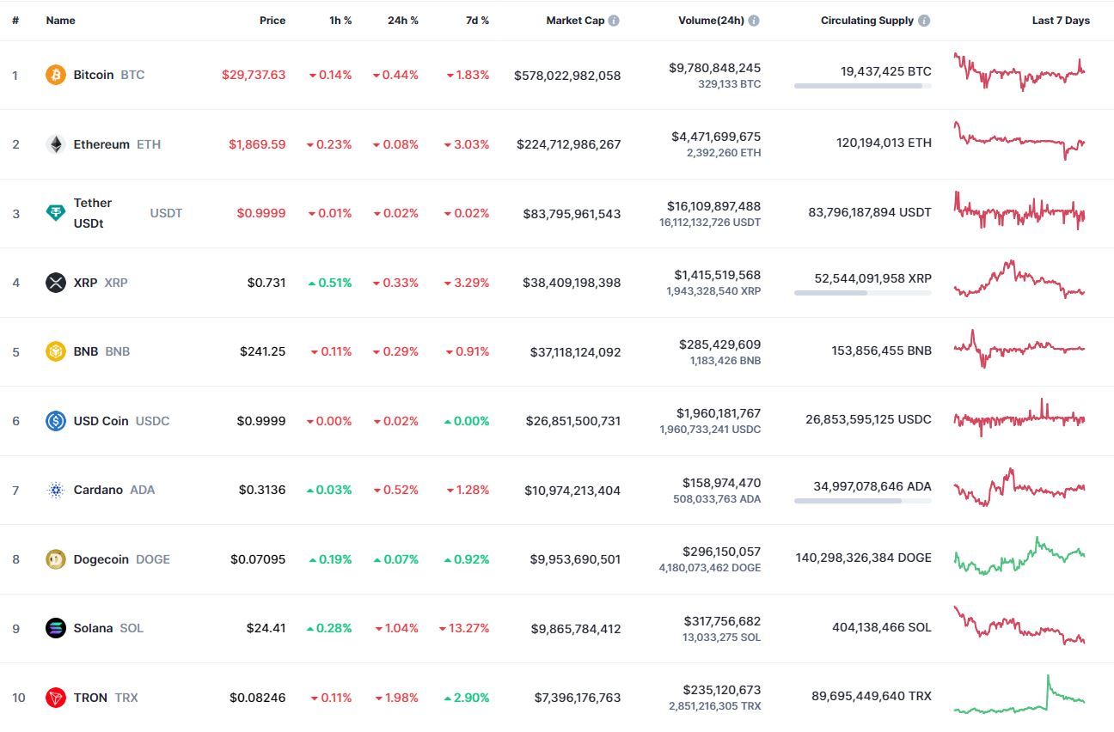Viewport: 1114px width, 732px height.
Task: Open the BNB coin name link
Action: tap(86, 351)
